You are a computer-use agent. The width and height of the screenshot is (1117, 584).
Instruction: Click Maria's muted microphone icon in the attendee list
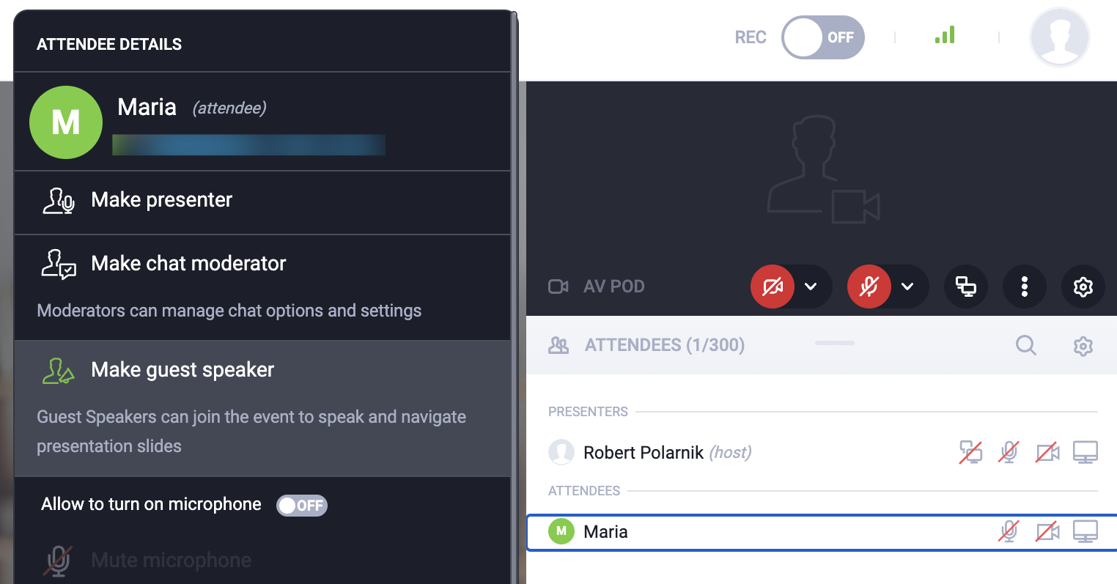[1009, 531]
